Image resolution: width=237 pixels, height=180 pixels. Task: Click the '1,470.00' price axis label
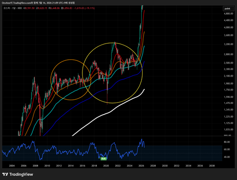[x=229, y=103]
